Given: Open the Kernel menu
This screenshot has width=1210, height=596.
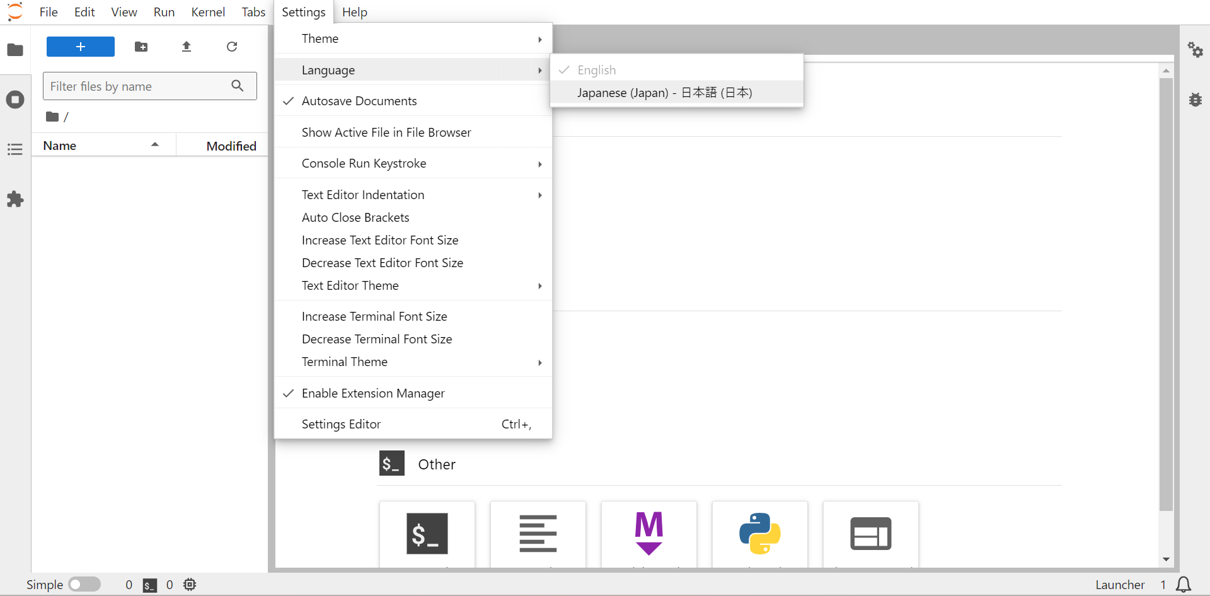Looking at the screenshot, I should coord(208,12).
